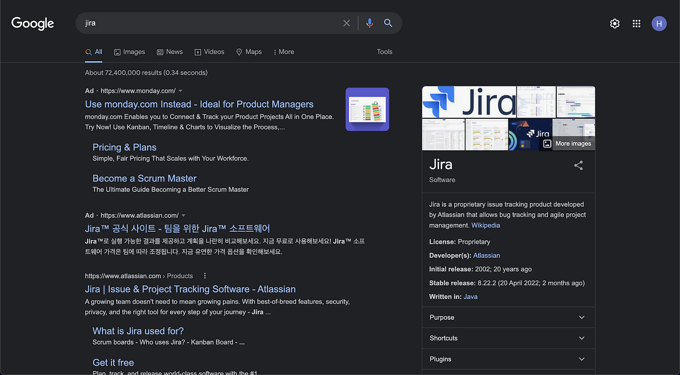Switch to the News tab
The width and height of the screenshot is (680, 375).
click(x=170, y=52)
